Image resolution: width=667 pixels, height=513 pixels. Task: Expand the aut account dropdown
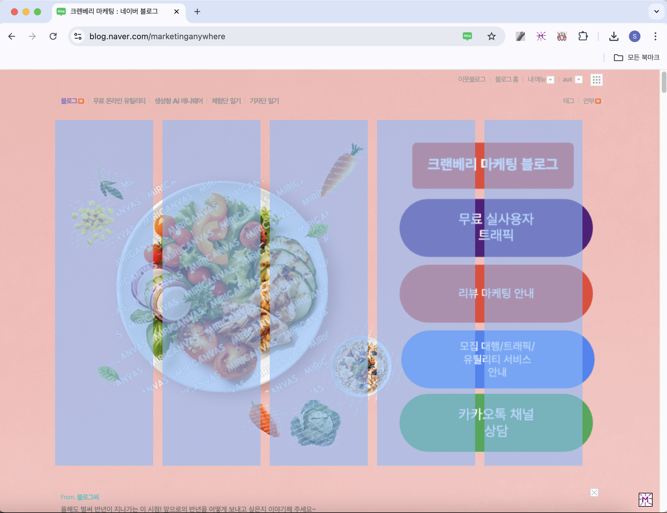tap(578, 80)
